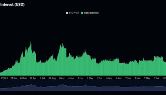Click the 7 Mar date axis label
The height and width of the screenshot is (95, 166).
tap(80, 78)
